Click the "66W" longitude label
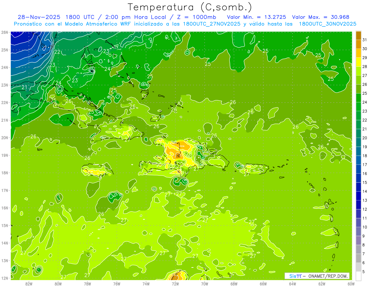This screenshot has width=373, height=288. (263, 283)
